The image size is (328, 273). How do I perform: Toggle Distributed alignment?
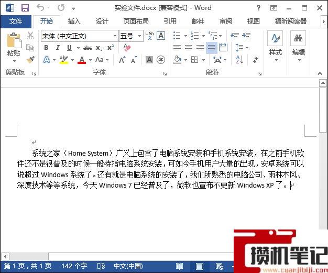[x=223, y=48]
